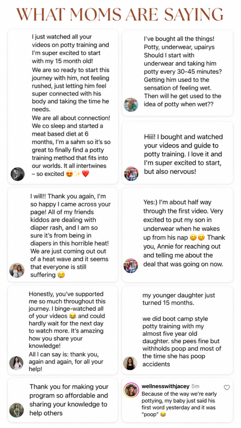Click the avatar beside 'Honestly, you've supported me'
The image size is (241, 428).
16,363
